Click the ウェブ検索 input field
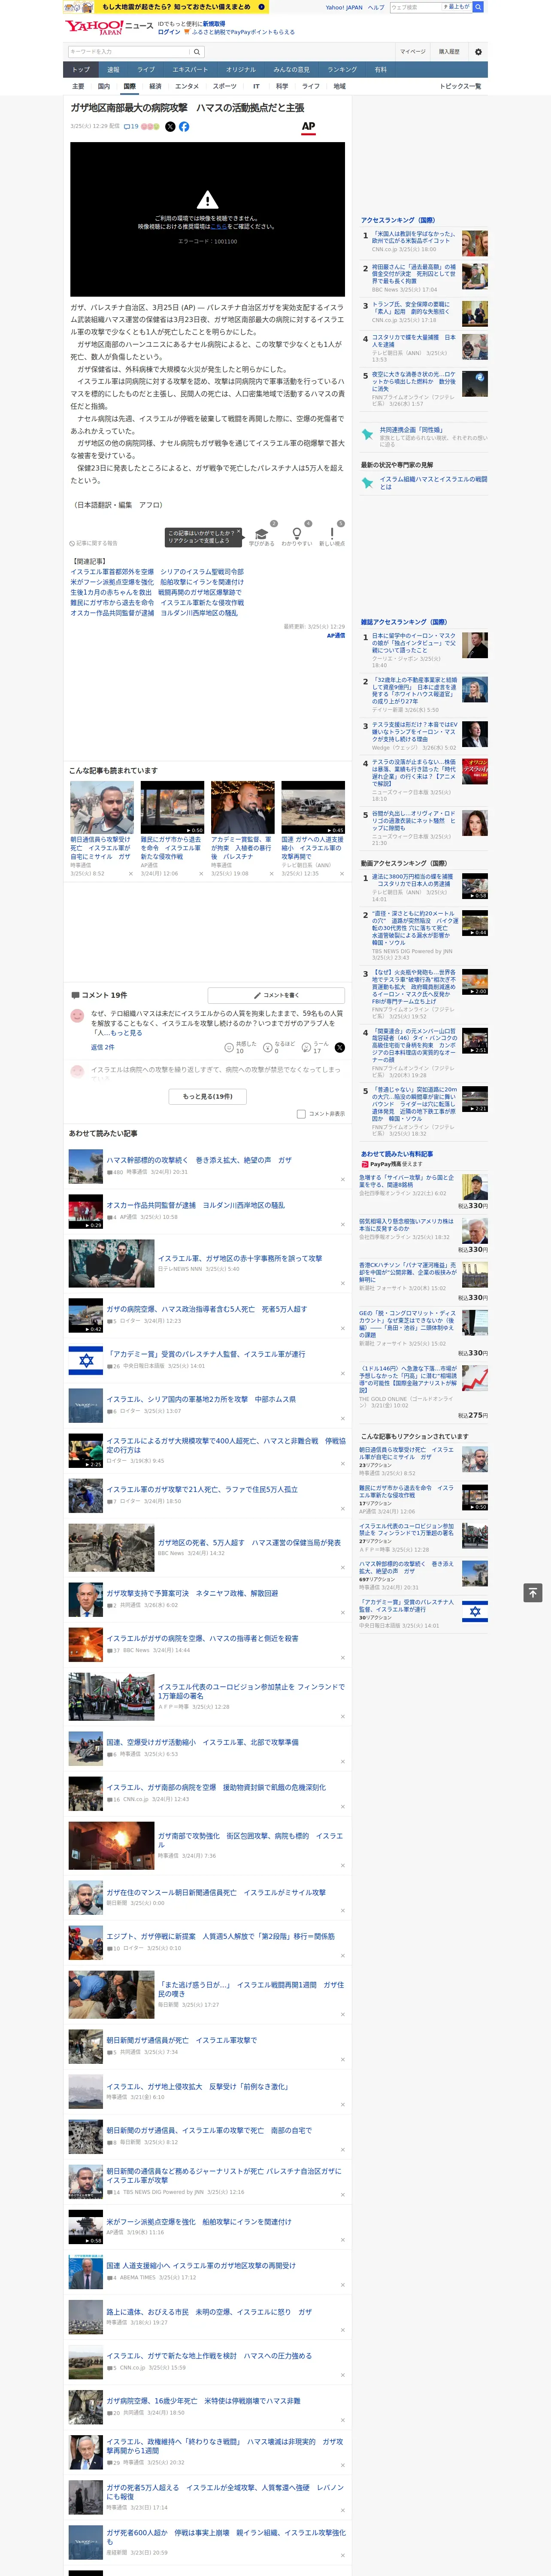 pos(415,7)
